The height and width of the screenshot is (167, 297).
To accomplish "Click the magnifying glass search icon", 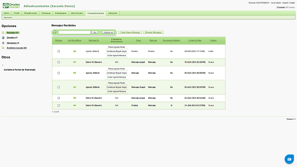I will (55, 32).
